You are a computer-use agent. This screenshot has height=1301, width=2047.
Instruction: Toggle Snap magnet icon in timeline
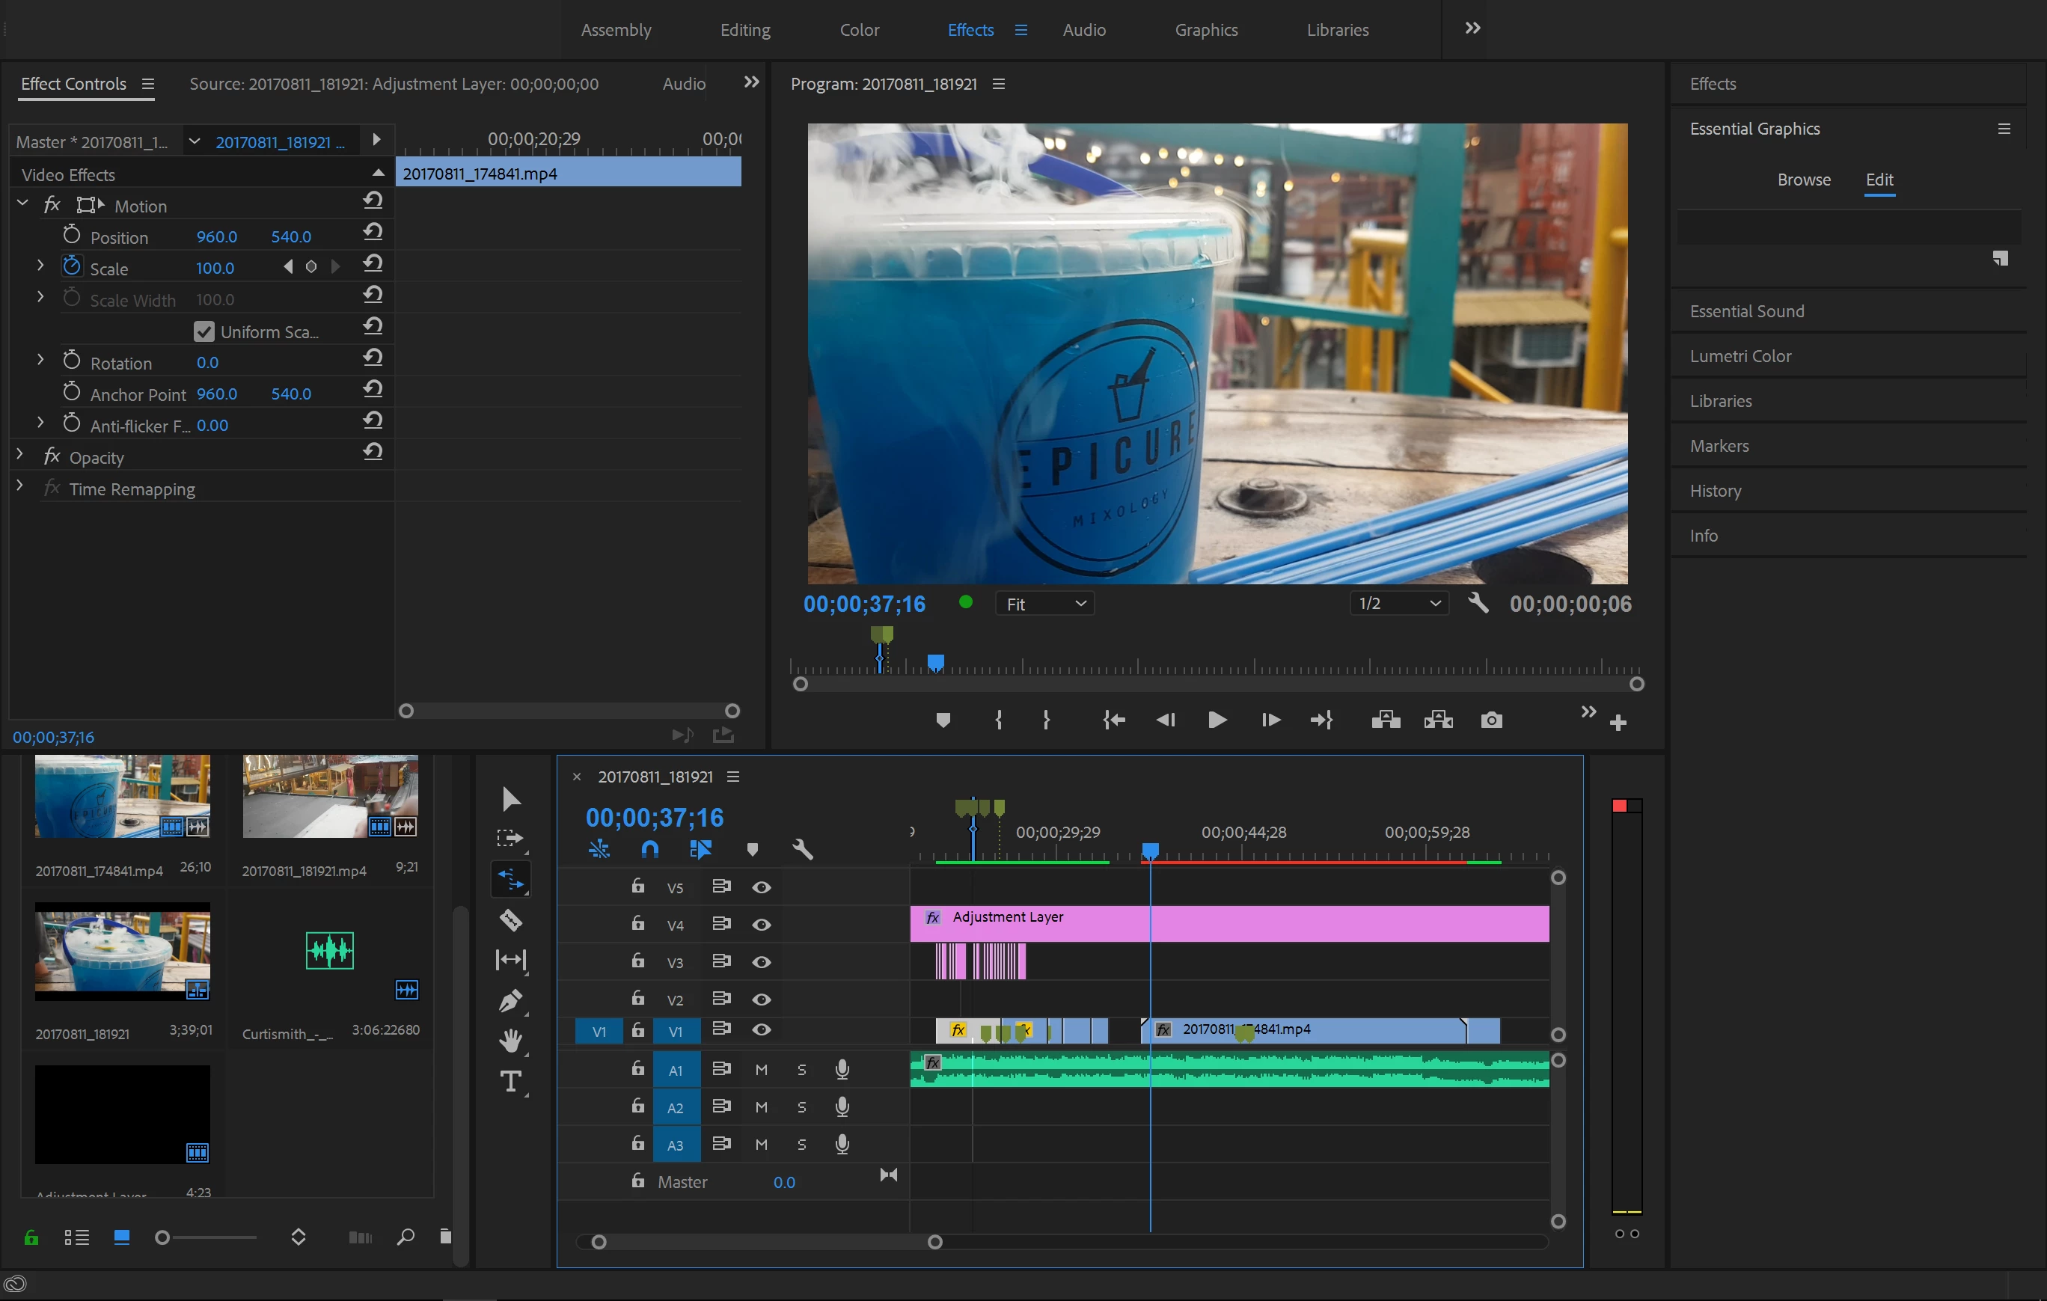(649, 849)
